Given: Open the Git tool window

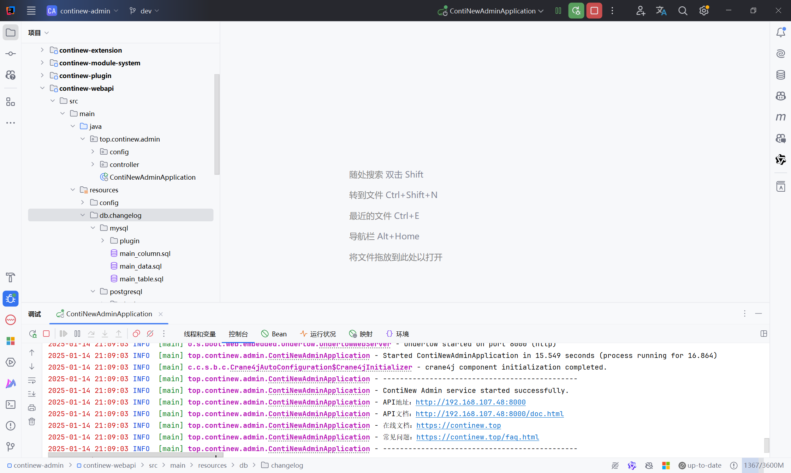Looking at the screenshot, I should click(11, 447).
